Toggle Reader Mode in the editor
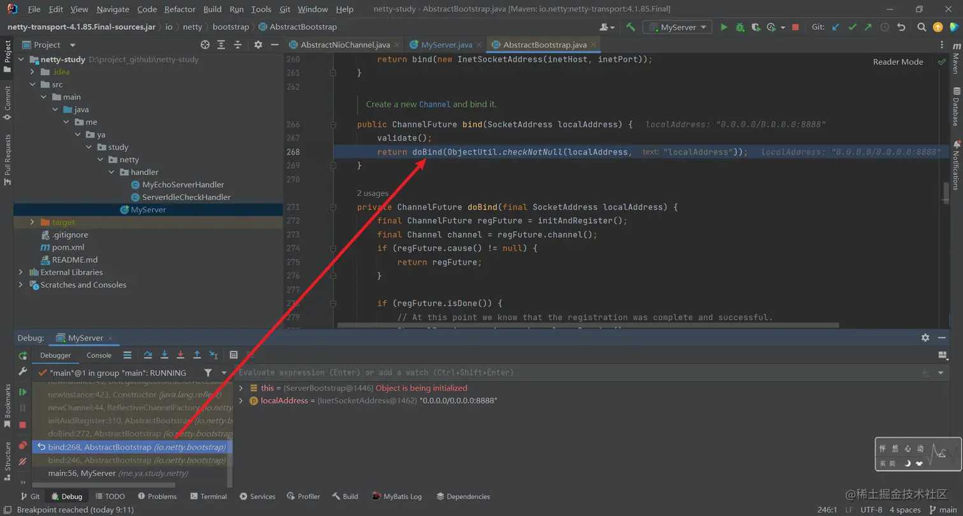963x516 pixels. click(x=898, y=62)
